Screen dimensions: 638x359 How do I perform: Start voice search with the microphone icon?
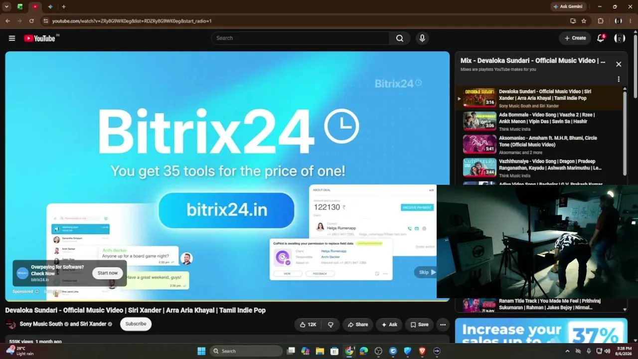422,38
